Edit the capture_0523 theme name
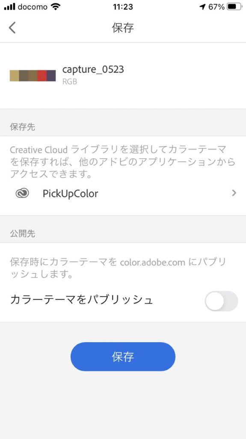 [93, 69]
